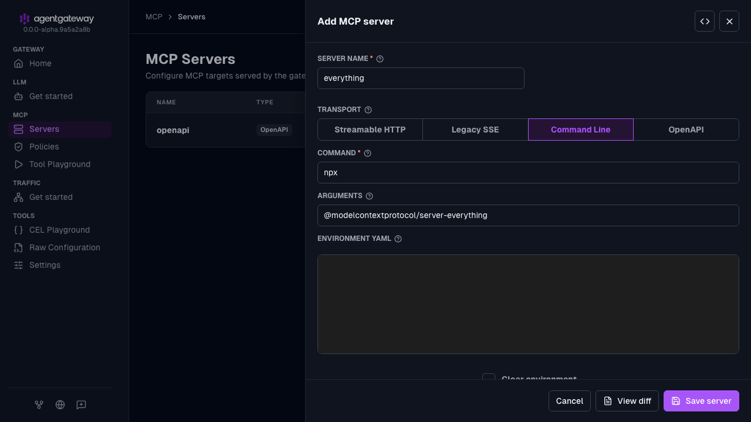This screenshot has height=422, width=751.
Task: Show help for Arguments field
Action: [x=369, y=196]
